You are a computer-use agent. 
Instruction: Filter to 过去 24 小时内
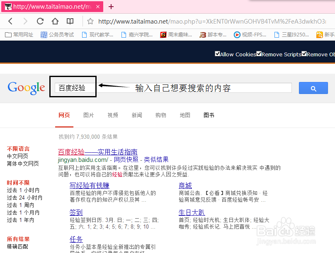(24, 198)
